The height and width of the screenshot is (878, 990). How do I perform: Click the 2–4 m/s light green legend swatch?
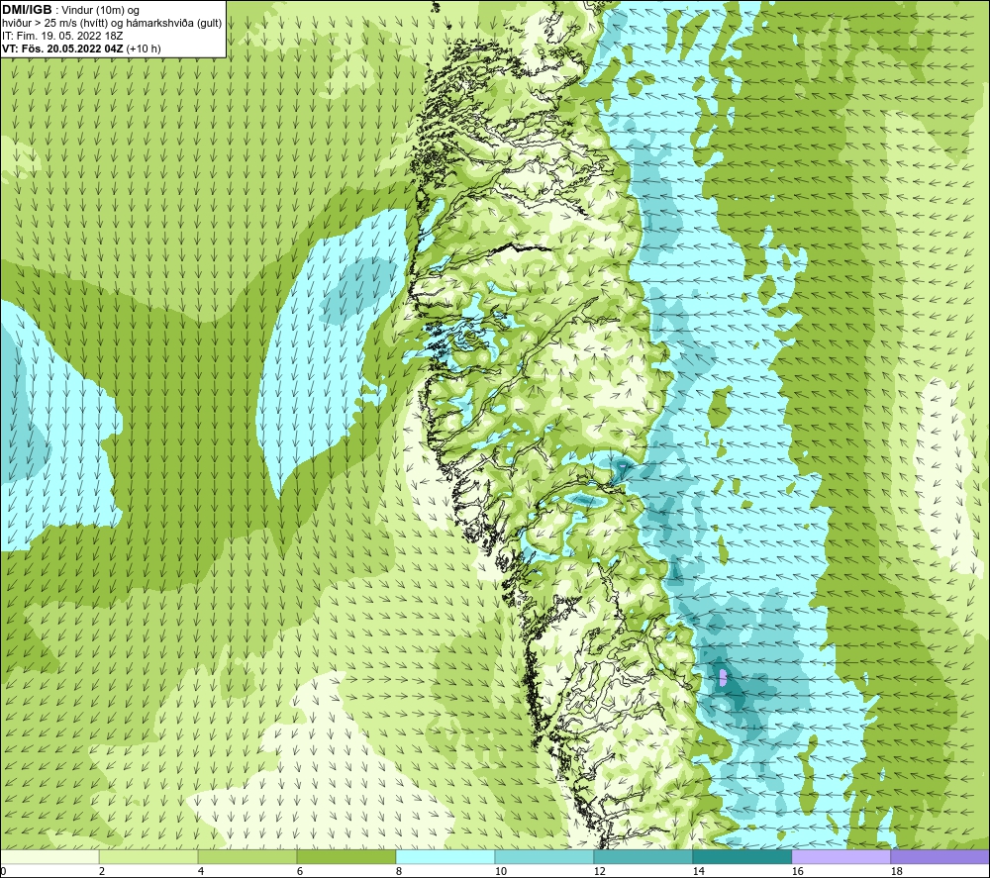pos(148,856)
